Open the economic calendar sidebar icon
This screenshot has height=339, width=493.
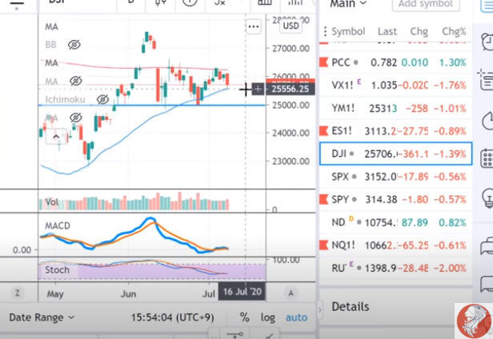pos(487,159)
